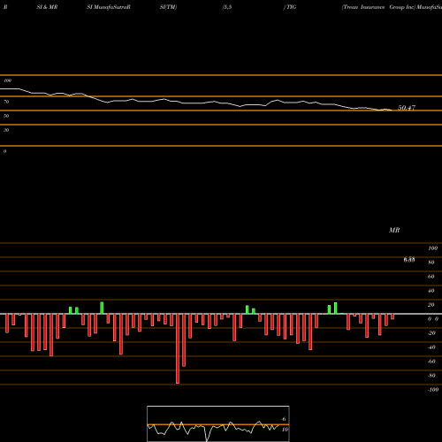Click the "-6" label in the mini chart
Viewport: 442px width, 442px height.
283,419
